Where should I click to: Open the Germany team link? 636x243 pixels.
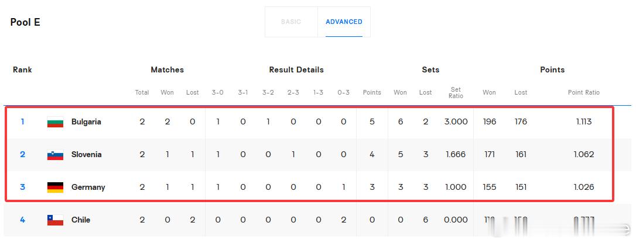88,187
